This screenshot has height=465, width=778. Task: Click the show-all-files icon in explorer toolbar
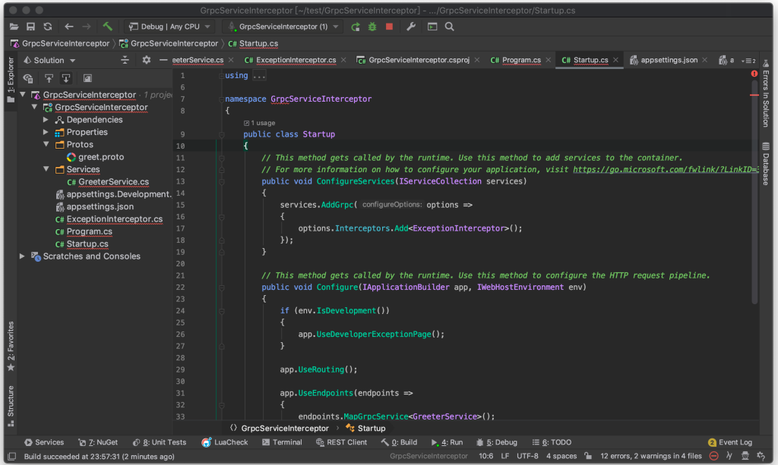[x=28, y=78]
